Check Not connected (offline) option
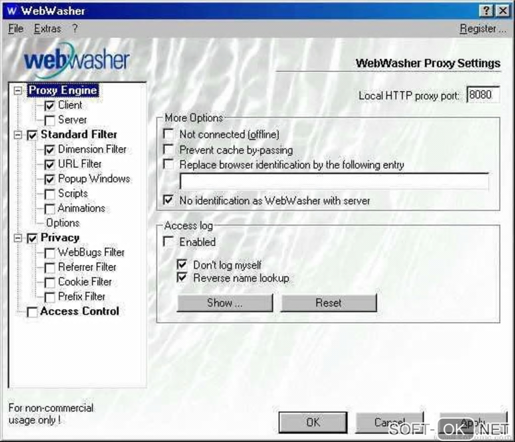 tap(169, 134)
